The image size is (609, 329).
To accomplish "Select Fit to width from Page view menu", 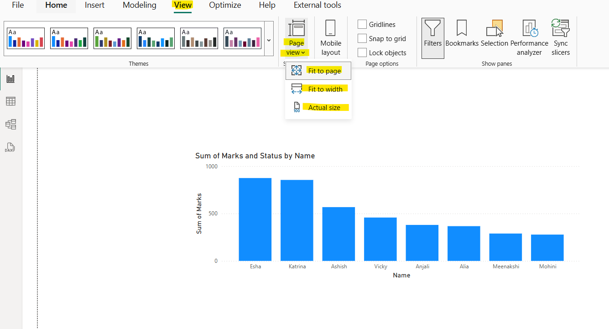I will click(325, 89).
